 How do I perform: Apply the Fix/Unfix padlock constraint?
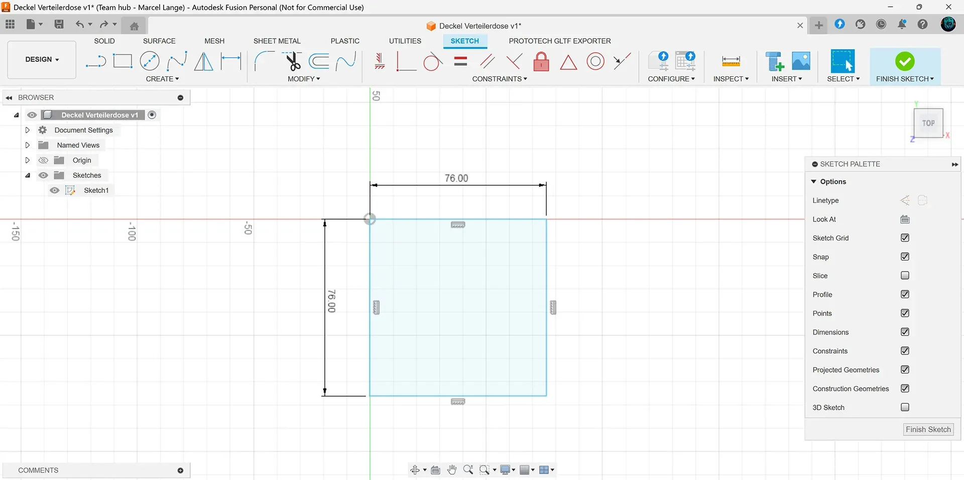click(x=541, y=61)
